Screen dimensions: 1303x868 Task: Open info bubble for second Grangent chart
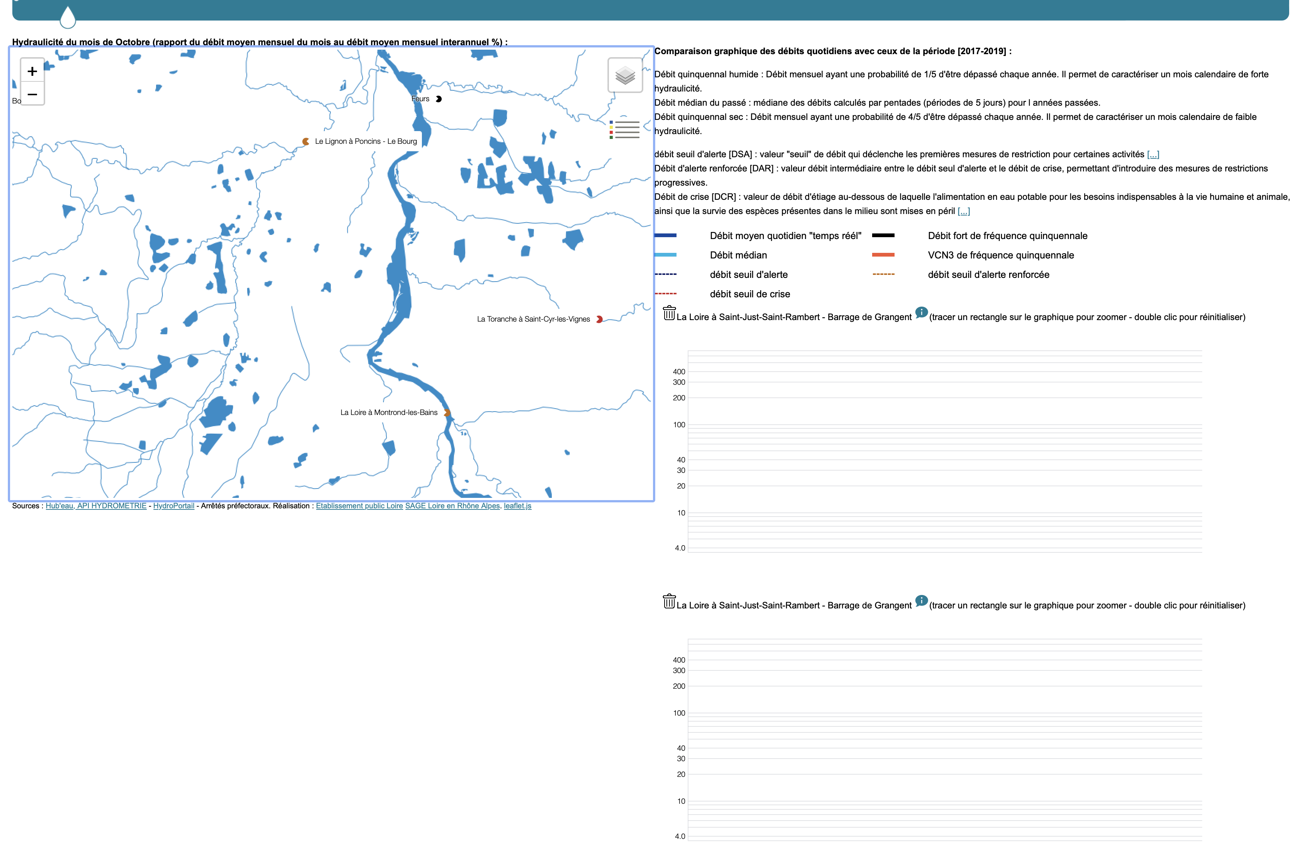click(x=921, y=601)
